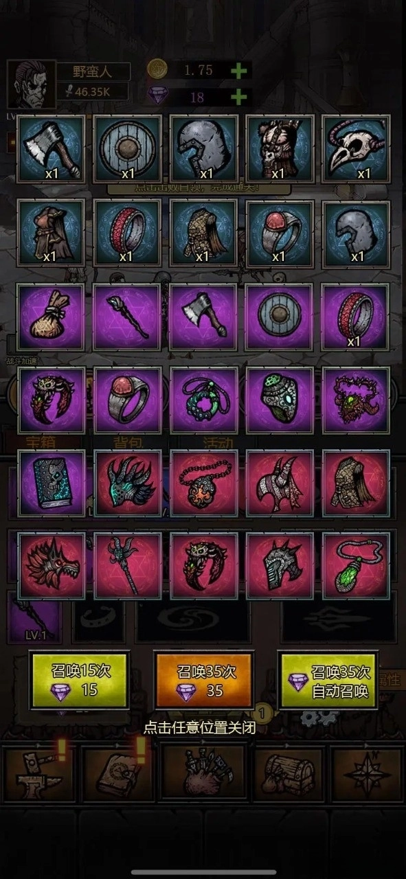
Task: Enable auto summon 35 times
Action: pos(330,681)
